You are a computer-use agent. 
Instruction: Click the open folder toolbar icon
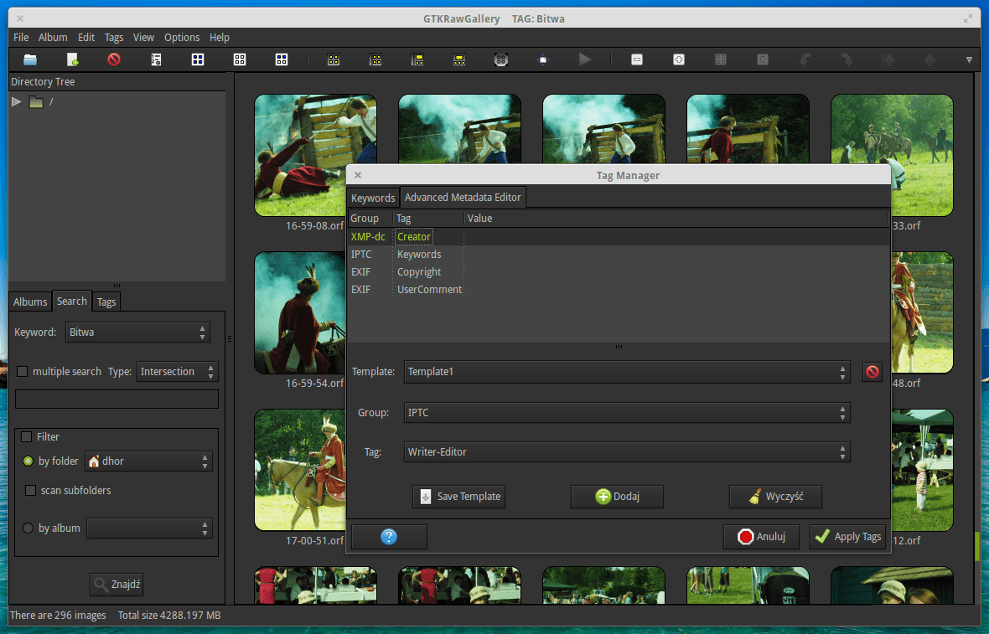[x=30, y=59]
